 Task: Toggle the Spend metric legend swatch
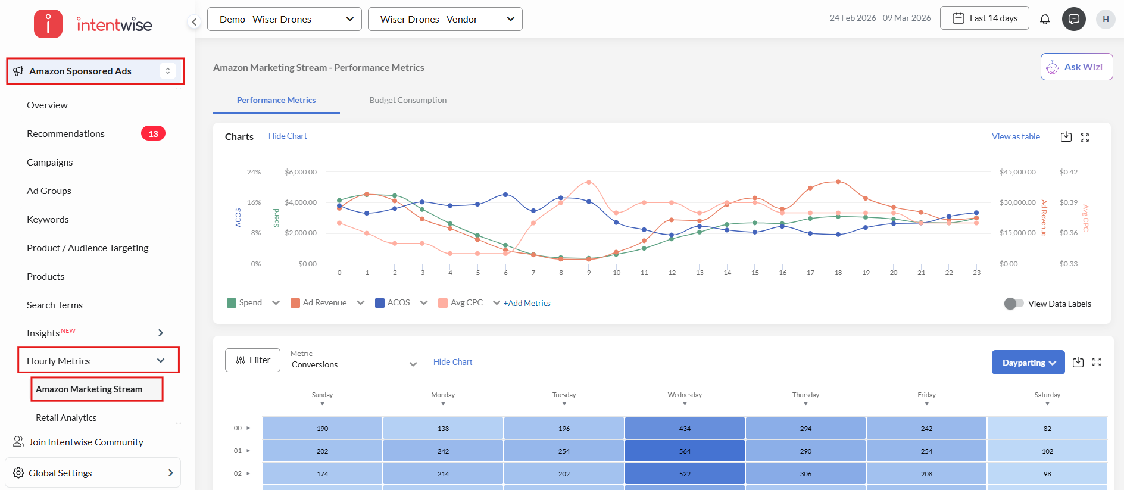232,303
